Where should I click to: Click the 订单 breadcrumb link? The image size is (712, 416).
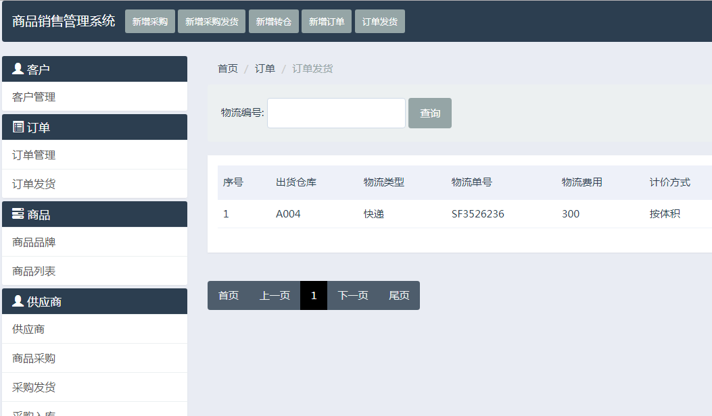pos(264,69)
